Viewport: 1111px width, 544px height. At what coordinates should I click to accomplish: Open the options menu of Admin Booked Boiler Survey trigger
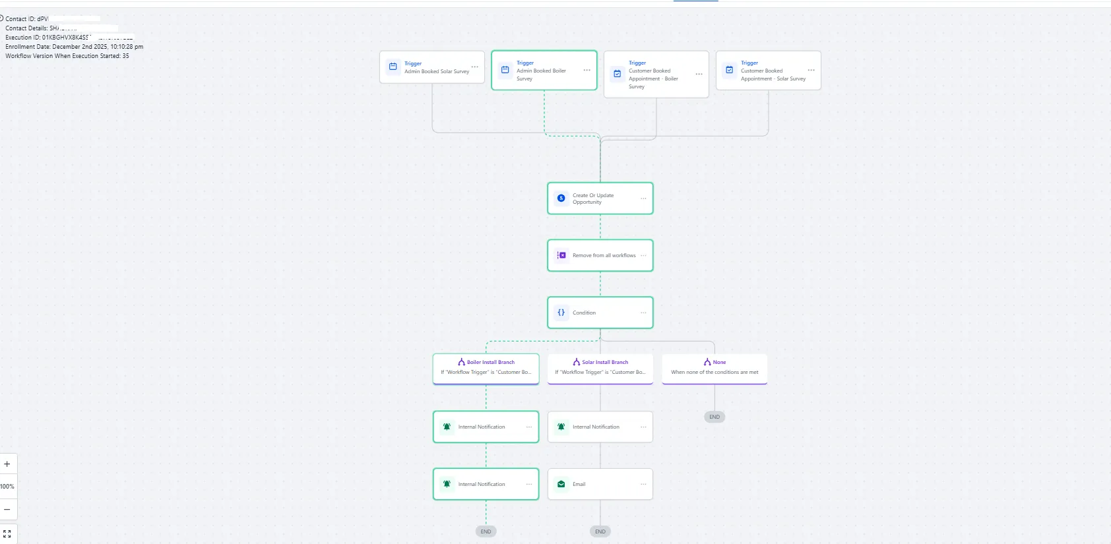tap(587, 70)
